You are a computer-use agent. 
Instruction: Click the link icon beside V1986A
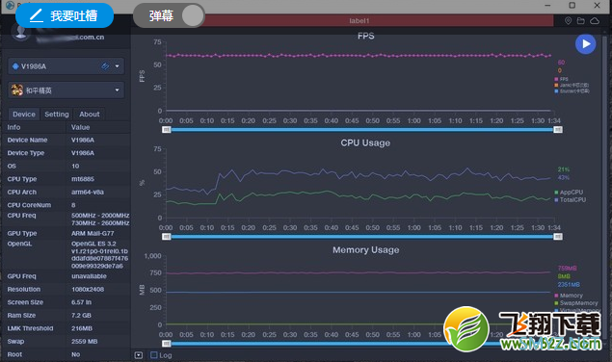(105, 66)
